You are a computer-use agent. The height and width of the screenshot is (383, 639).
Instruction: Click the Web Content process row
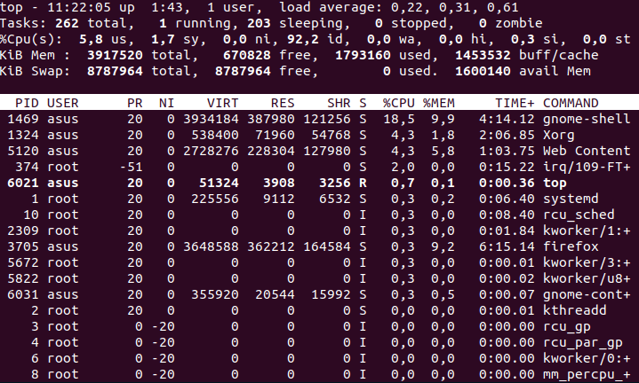(319, 151)
